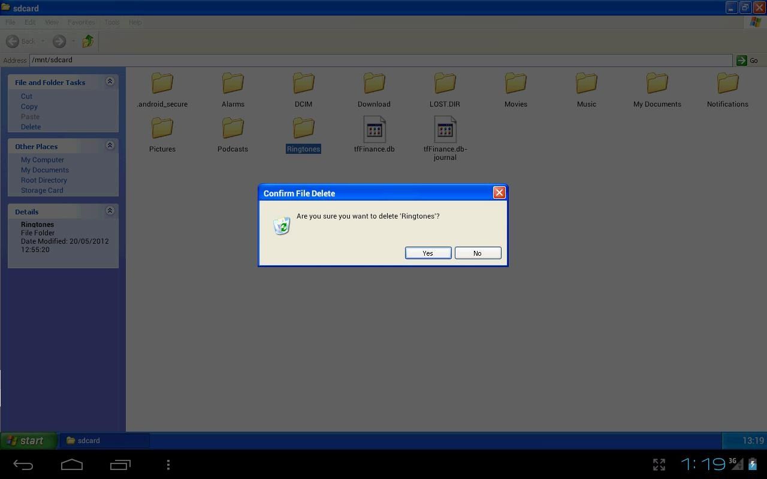Select the tfFinance.db file icon
The height and width of the screenshot is (479, 767).
(x=374, y=129)
